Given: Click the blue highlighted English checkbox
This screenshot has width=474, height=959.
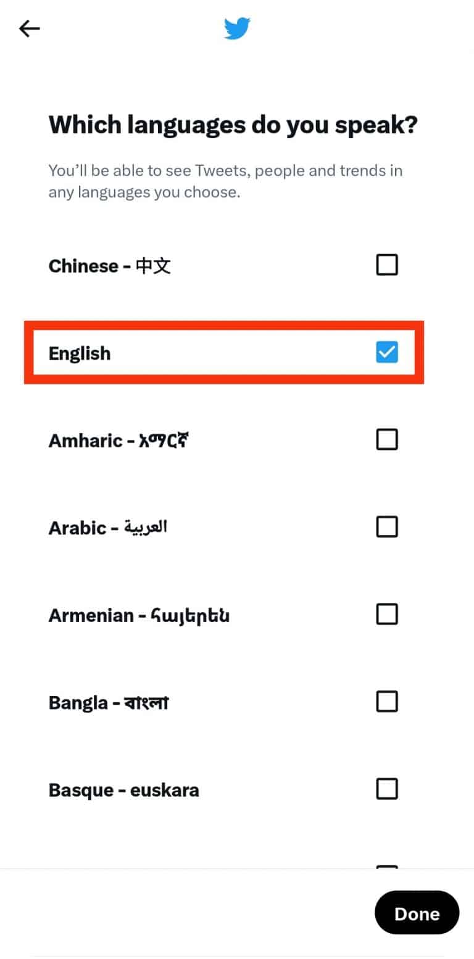Looking at the screenshot, I should pyautogui.click(x=387, y=352).
